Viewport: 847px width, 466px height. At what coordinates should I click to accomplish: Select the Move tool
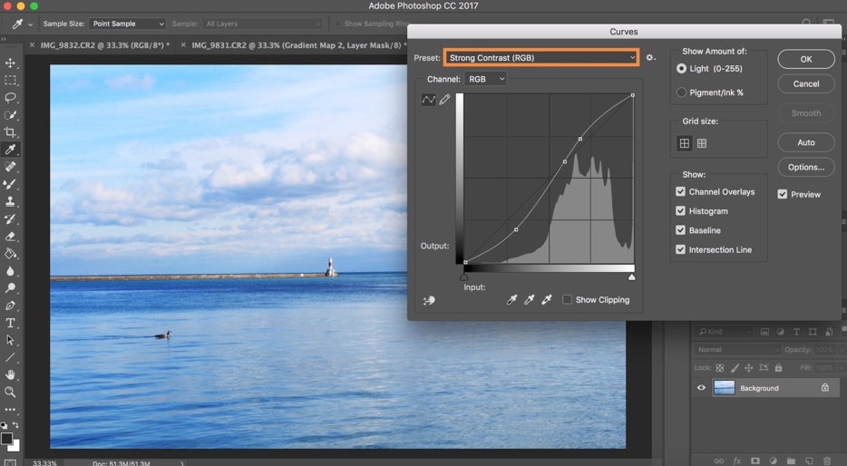[x=10, y=63]
